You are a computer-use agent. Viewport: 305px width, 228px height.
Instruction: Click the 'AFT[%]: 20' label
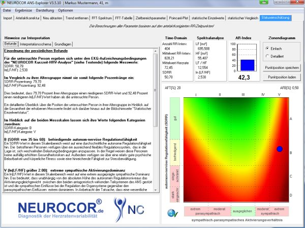[x=173, y=88]
